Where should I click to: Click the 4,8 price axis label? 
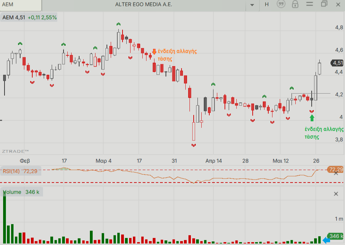(x=339, y=27)
